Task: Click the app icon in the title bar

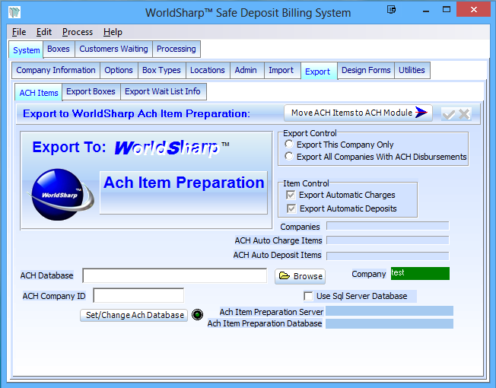Action: (x=14, y=12)
